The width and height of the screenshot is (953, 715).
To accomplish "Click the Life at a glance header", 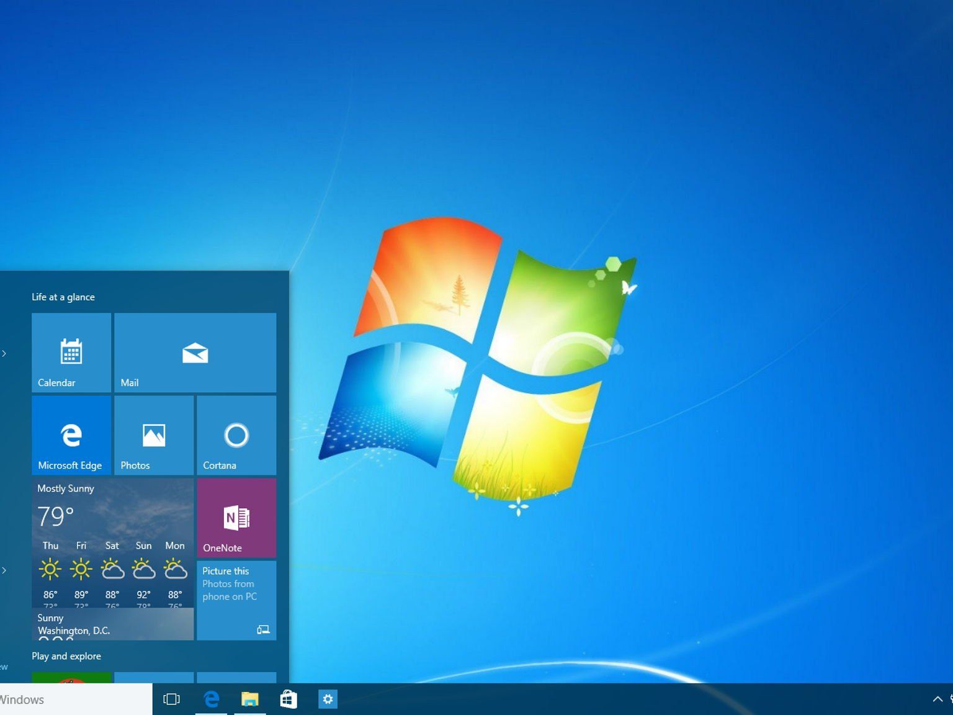I will point(63,297).
